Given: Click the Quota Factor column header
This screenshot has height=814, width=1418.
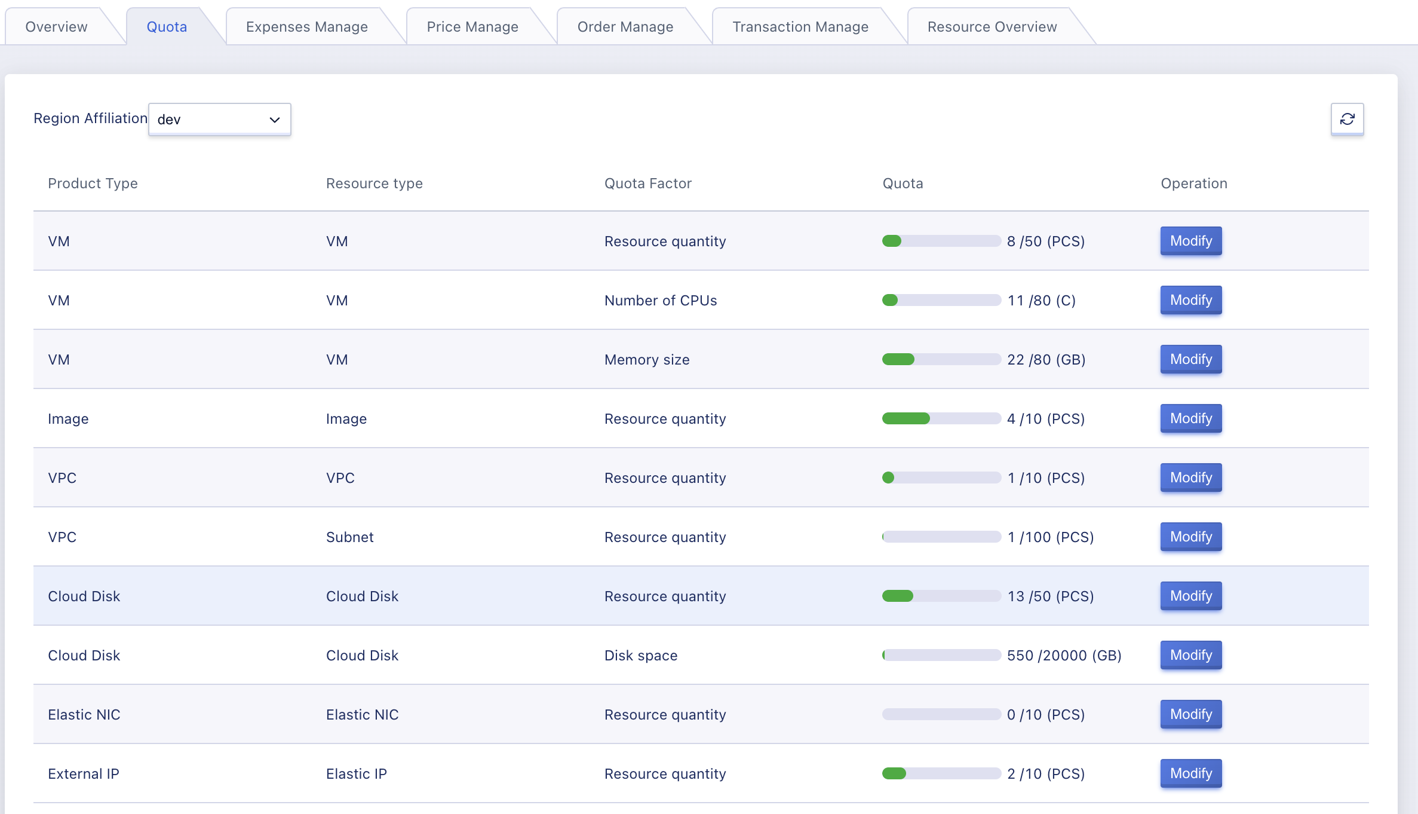Looking at the screenshot, I should pos(648,183).
